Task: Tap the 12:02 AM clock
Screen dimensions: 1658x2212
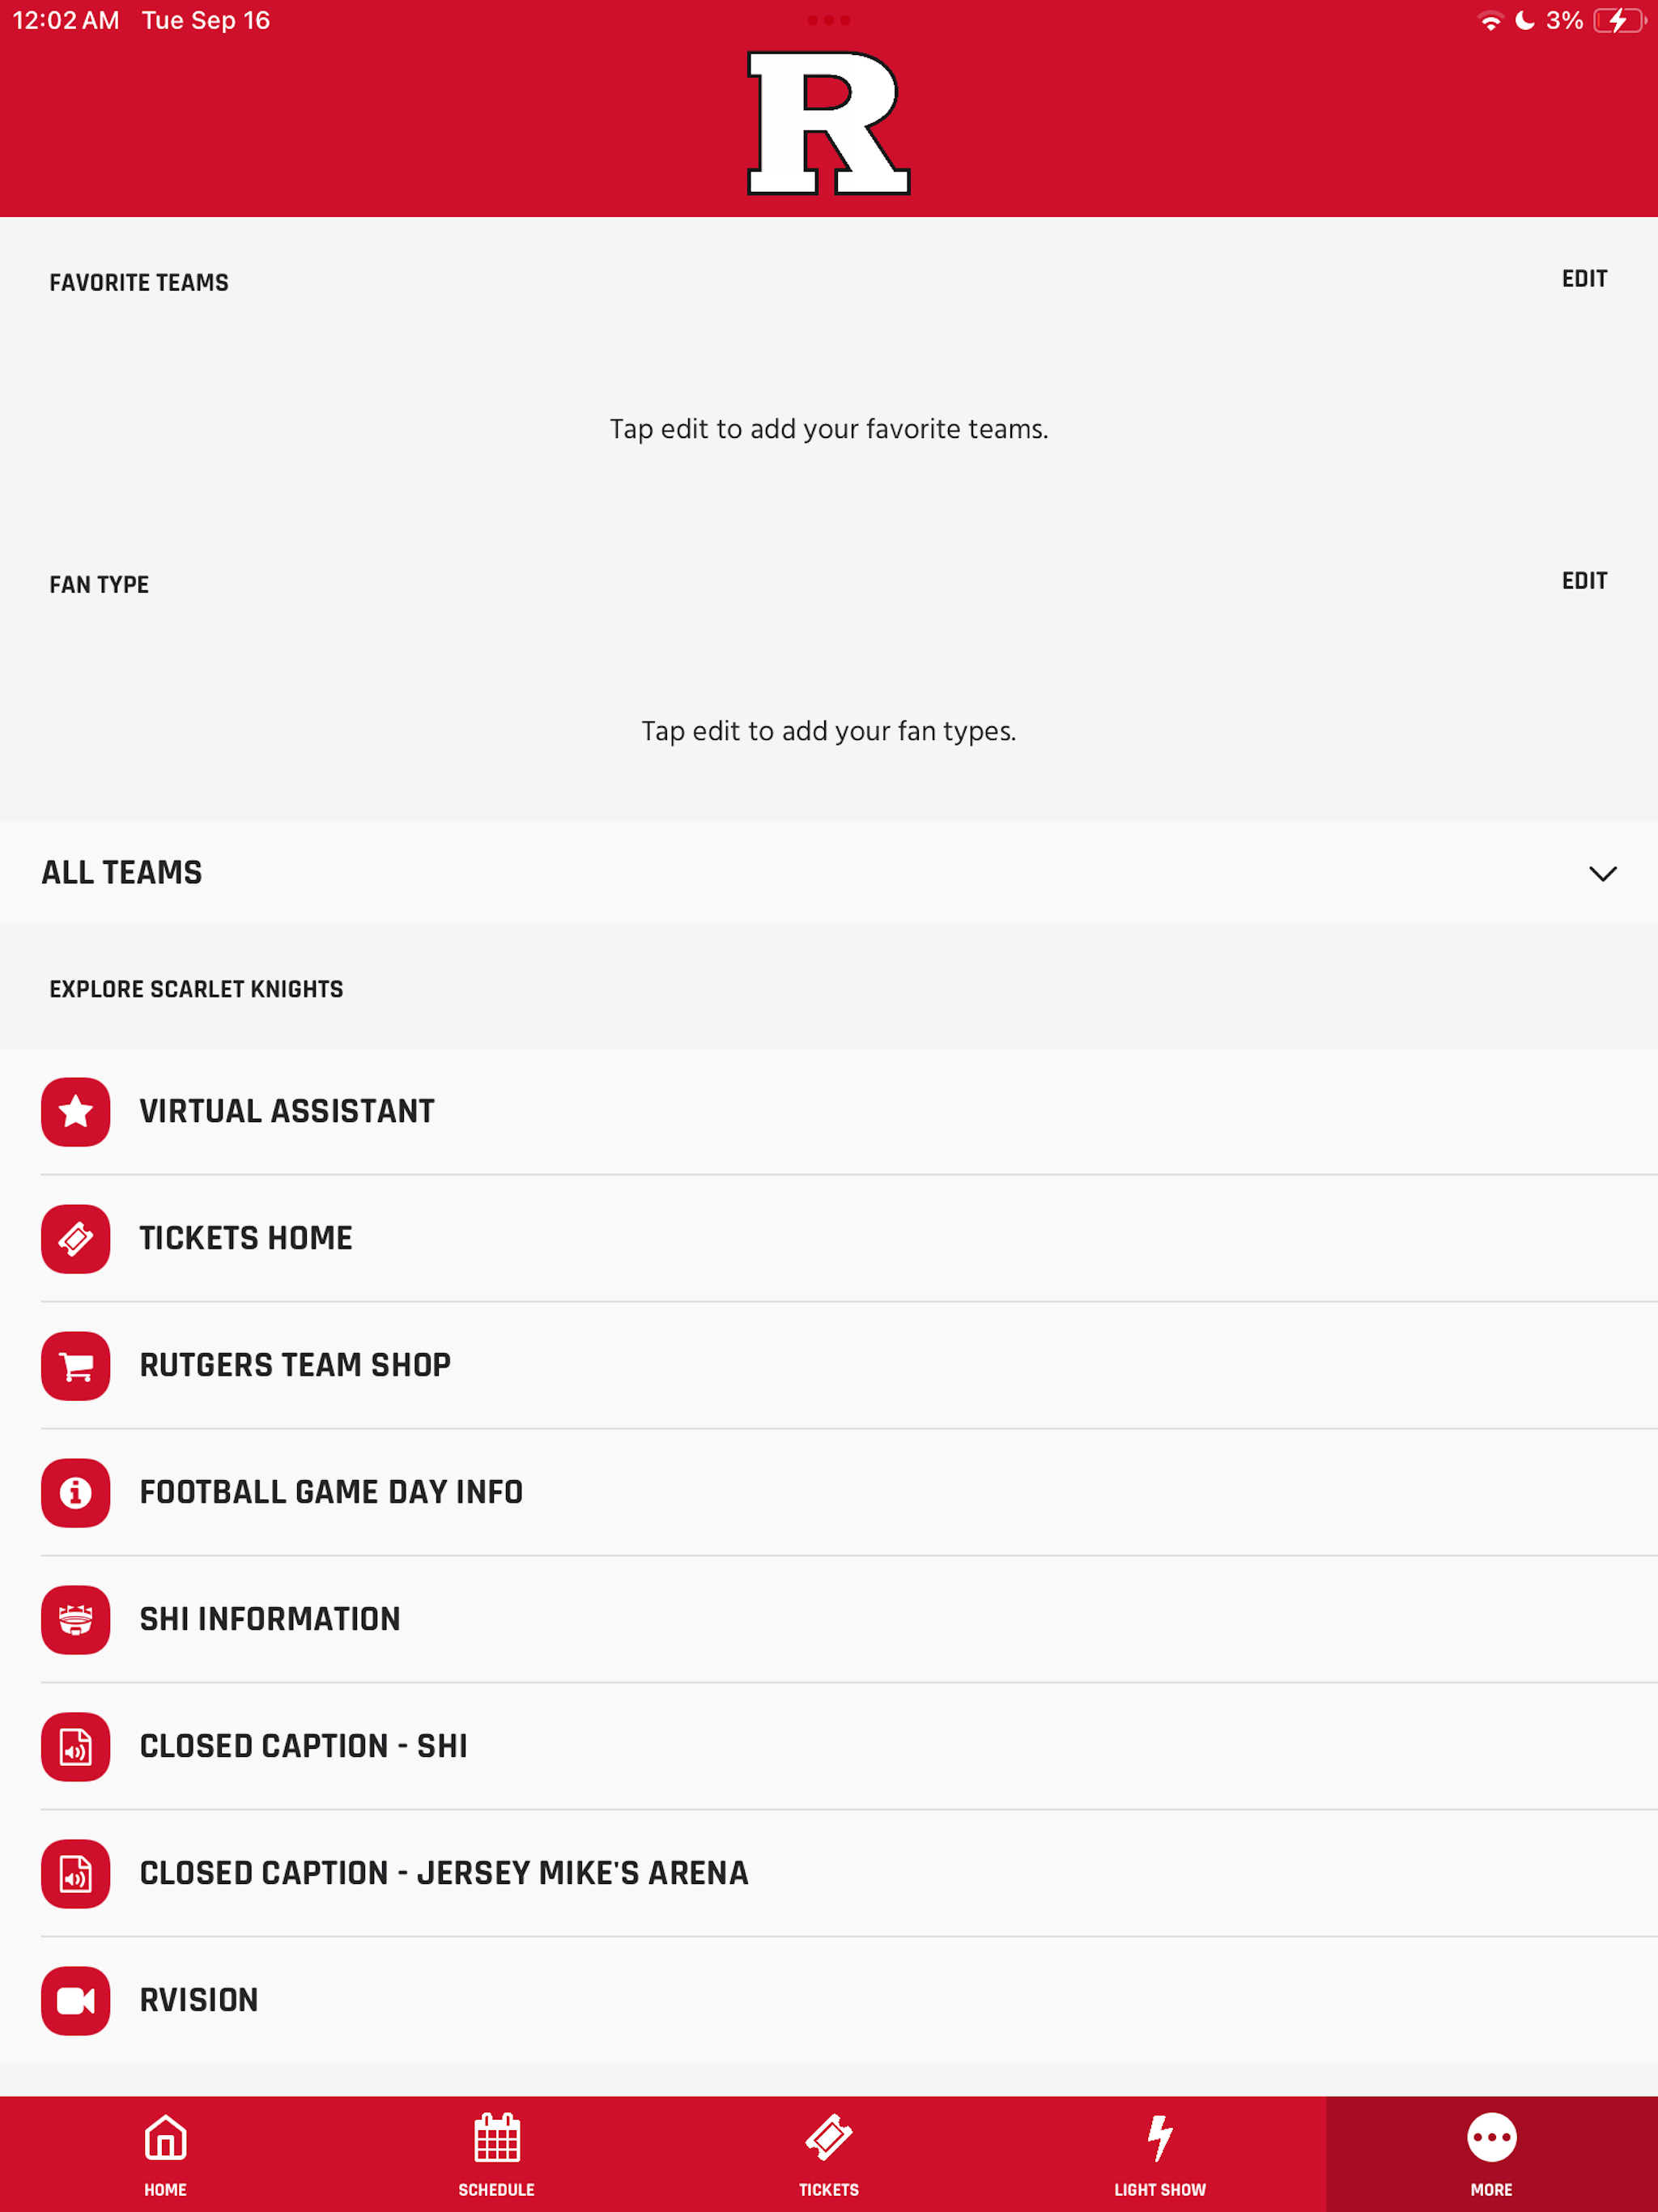Action: 66,21
